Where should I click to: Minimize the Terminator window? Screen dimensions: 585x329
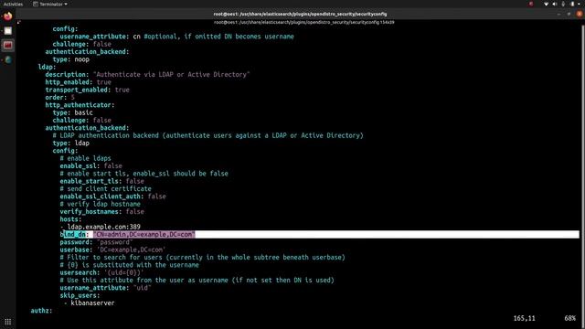(558, 14)
